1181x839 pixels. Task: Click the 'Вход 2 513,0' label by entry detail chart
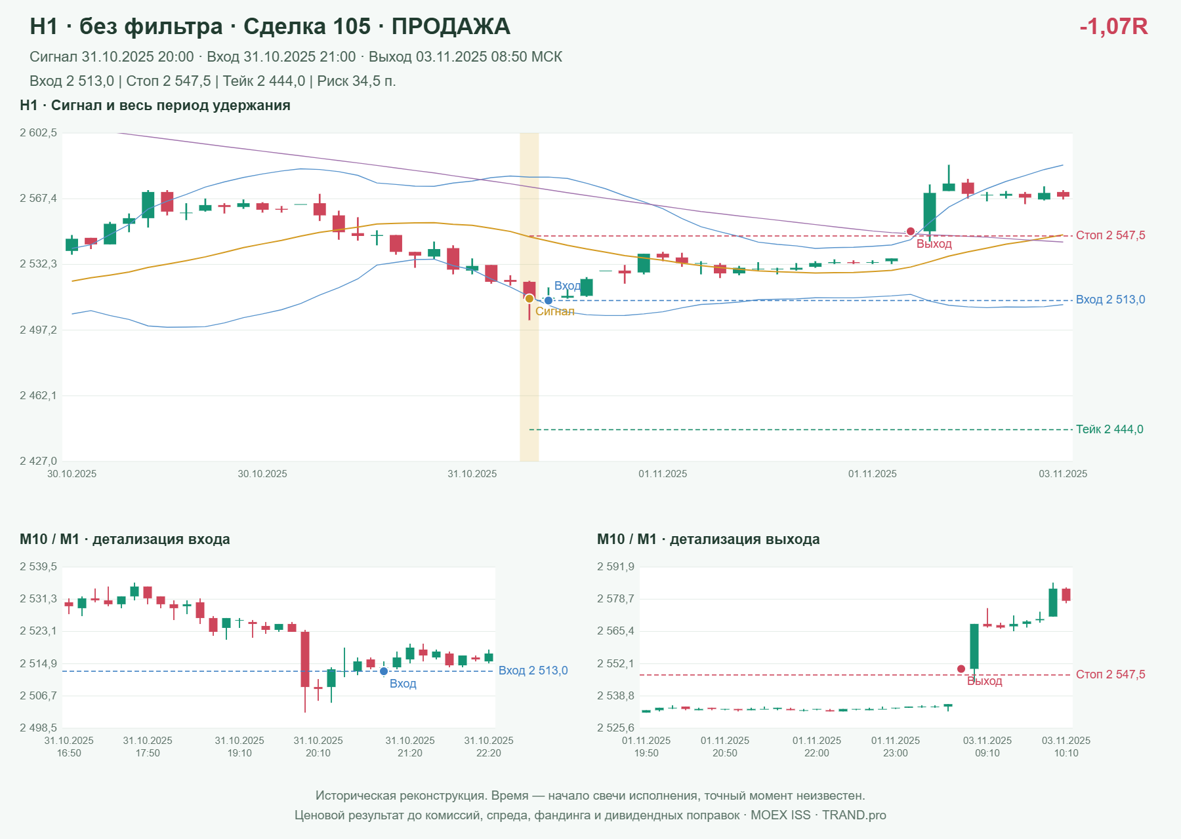click(533, 671)
